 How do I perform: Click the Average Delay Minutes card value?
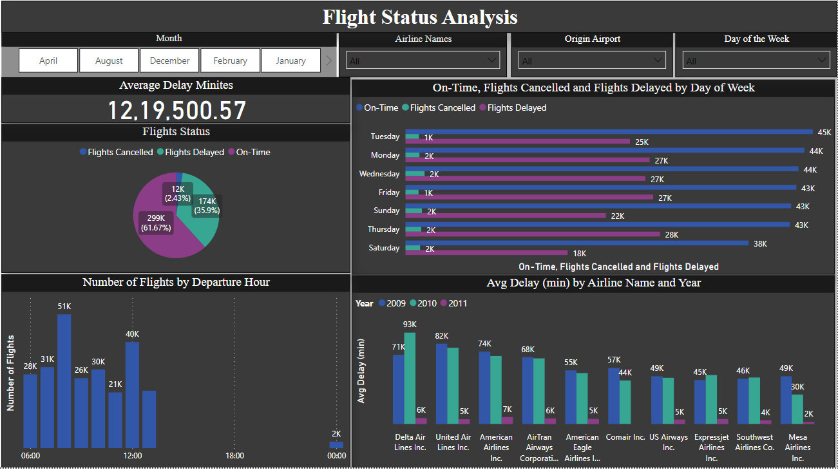(x=176, y=111)
